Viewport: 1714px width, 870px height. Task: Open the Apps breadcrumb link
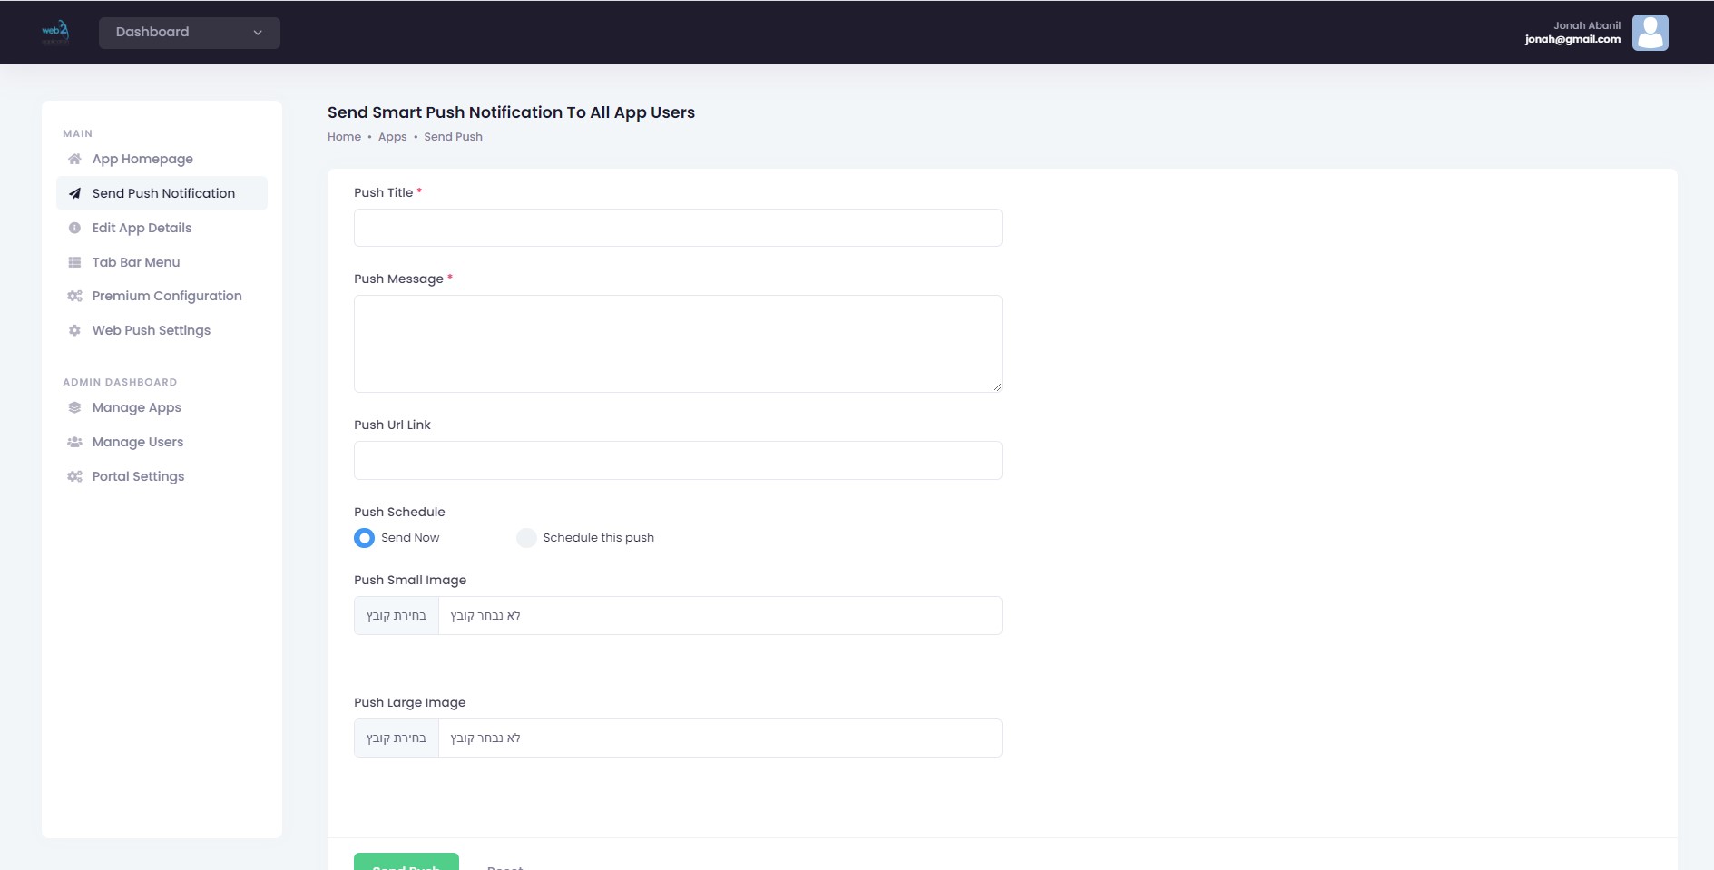click(392, 137)
